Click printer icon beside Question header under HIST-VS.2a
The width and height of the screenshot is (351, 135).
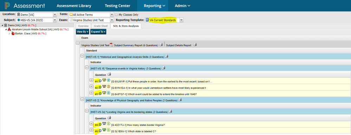(109, 117)
